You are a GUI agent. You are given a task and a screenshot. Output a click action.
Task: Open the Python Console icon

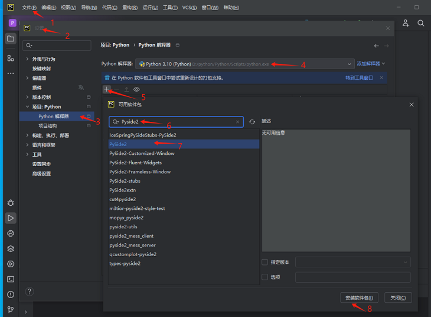point(11,234)
